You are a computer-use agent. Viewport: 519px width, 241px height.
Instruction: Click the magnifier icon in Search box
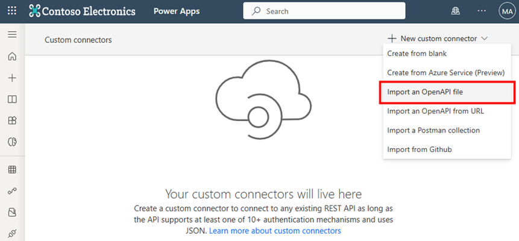point(256,11)
